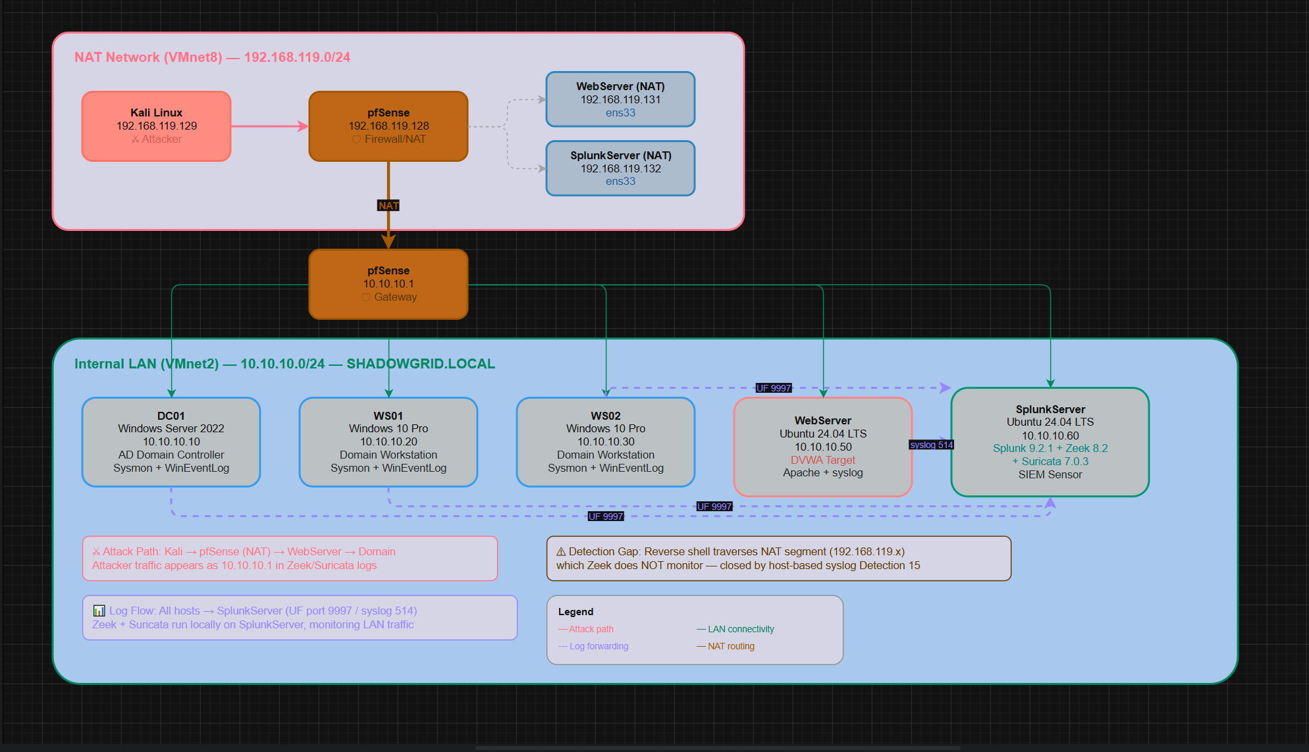Click the warning triangle icon in Detection Gap
Image resolution: width=1309 pixels, height=752 pixels.
click(x=562, y=551)
